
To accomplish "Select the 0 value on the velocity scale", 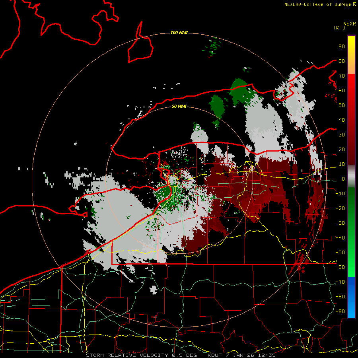I will click(343, 179).
